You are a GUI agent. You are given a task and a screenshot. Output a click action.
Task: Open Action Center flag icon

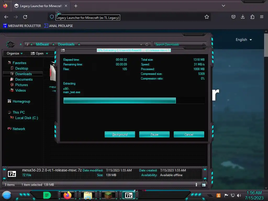click(x=226, y=195)
